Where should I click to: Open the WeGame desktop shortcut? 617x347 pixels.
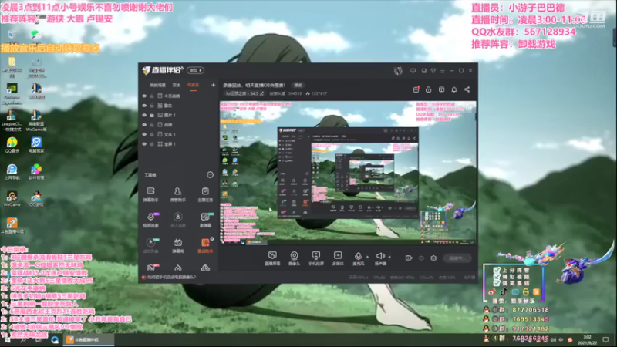coord(12,199)
